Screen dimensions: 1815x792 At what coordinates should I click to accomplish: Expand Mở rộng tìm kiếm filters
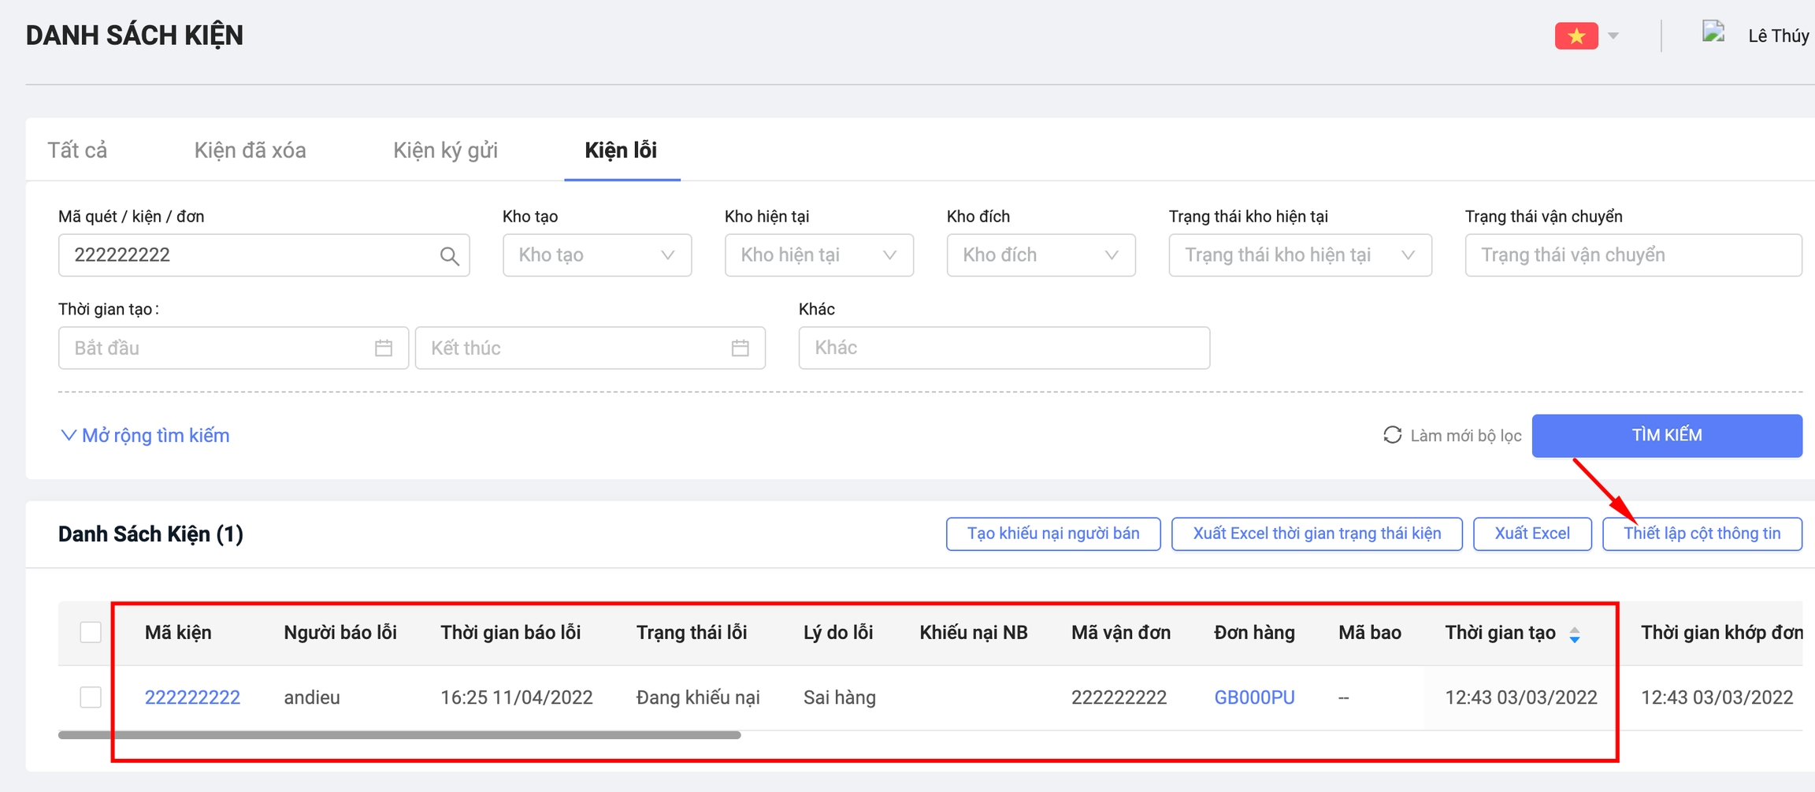tap(145, 436)
